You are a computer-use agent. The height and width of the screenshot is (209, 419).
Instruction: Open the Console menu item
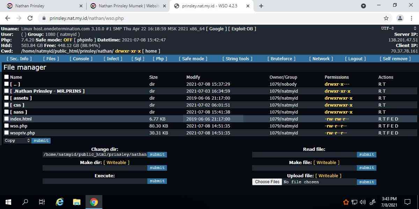pyautogui.click(x=81, y=59)
